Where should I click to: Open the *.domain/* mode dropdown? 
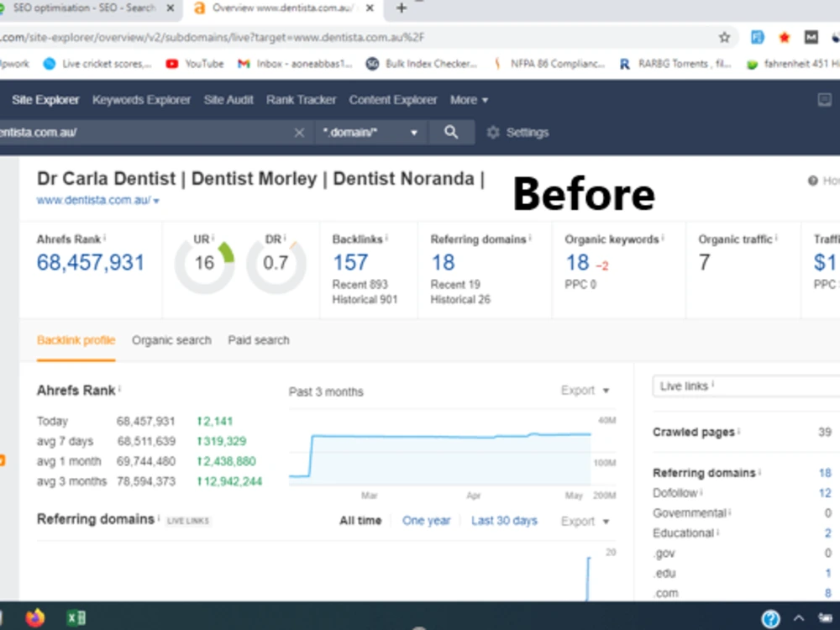coord(370,133)
